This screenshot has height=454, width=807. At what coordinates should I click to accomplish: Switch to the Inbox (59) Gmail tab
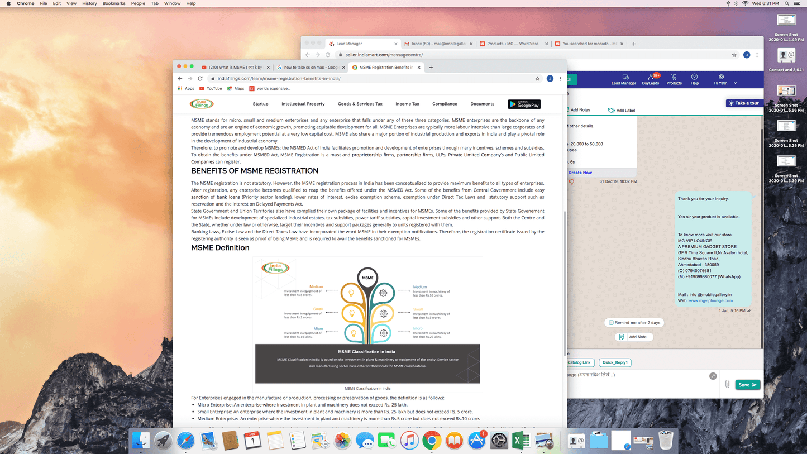[439, 44]
